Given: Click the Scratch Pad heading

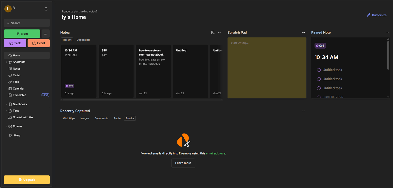Looking at the screenshot, I should click(237, 33).
